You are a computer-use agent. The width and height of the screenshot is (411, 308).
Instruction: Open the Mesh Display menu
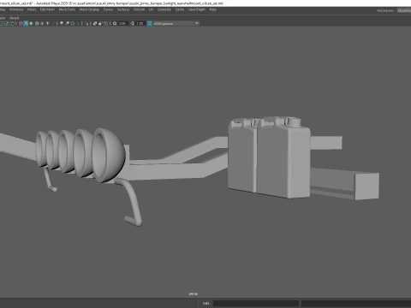[x=89, y=9]
